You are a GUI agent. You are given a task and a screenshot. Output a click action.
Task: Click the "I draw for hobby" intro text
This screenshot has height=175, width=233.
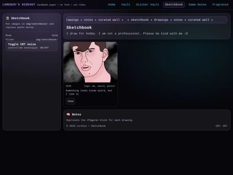click(x=127, y=33)
